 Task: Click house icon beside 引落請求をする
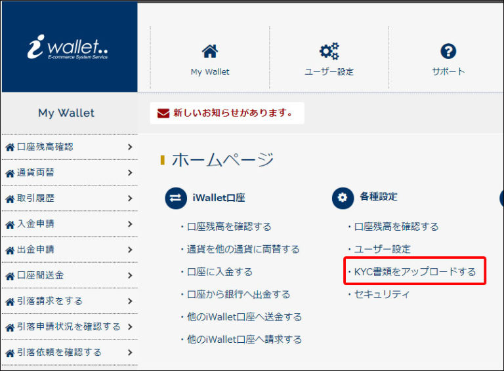10,302
